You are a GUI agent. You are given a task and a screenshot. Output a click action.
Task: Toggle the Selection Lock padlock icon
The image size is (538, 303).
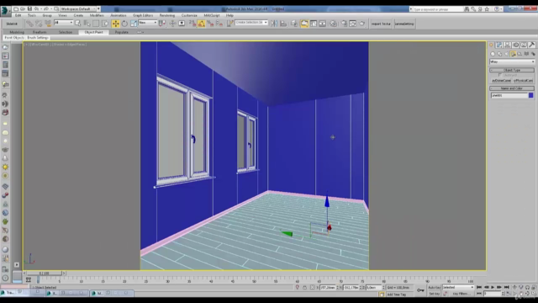(304, 287)
